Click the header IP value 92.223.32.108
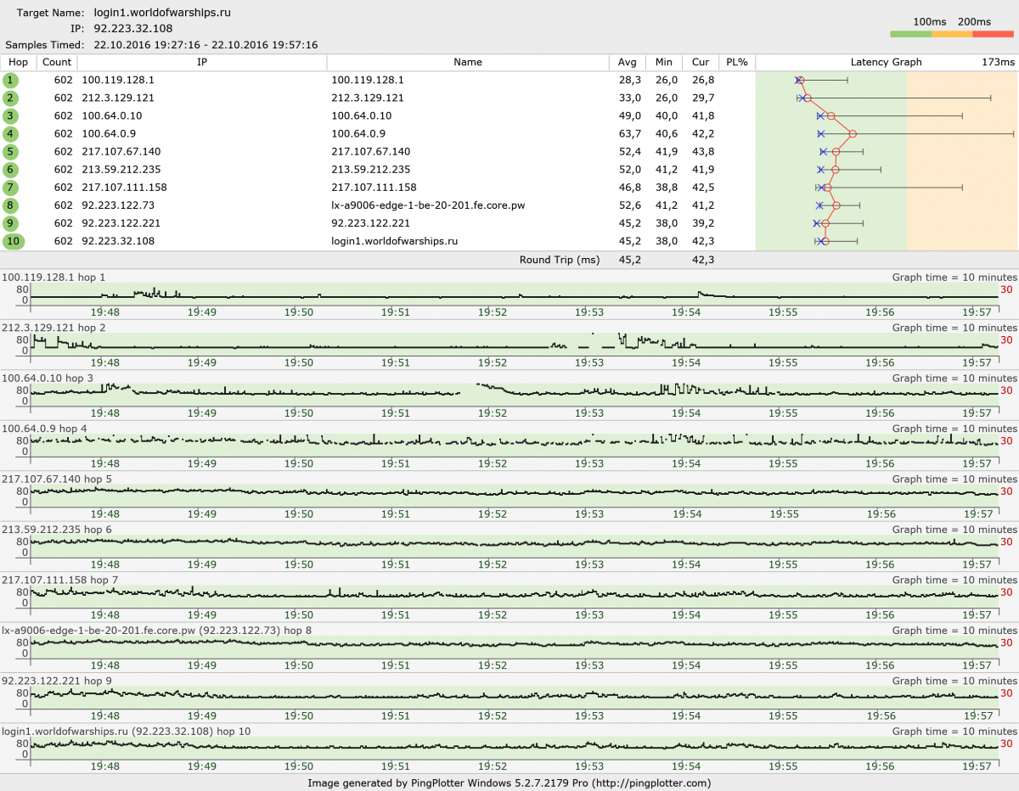The image size is (1019, 791). click(x=133, y=29)
